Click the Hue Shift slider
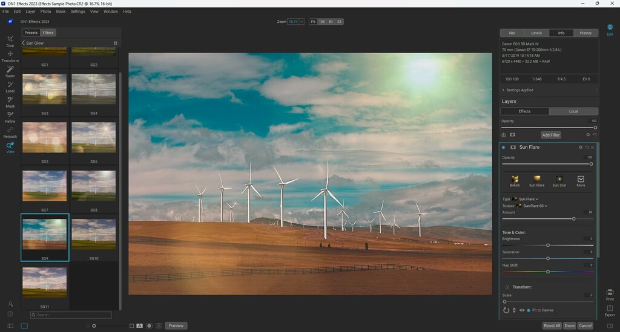620x332 pixels. point(547,272)
